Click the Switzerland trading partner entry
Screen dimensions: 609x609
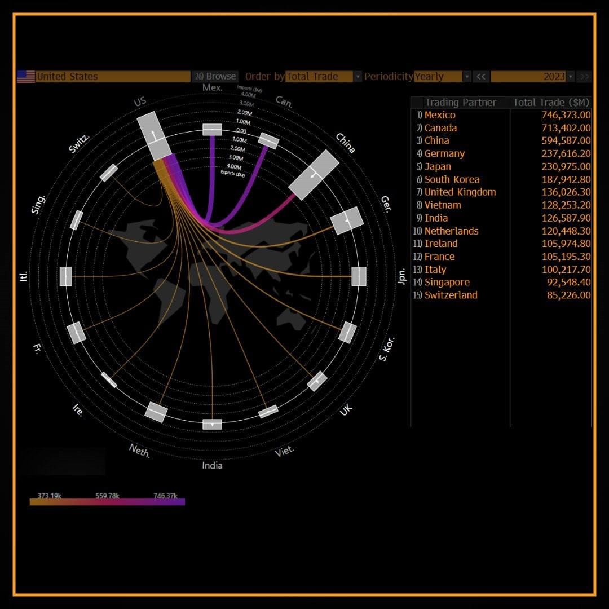pyautogui.click(x=451, y=295)
